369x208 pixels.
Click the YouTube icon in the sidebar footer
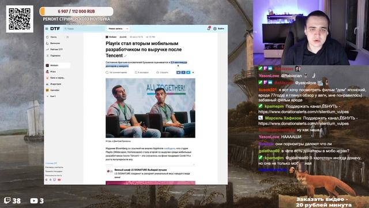coord(59,180)
